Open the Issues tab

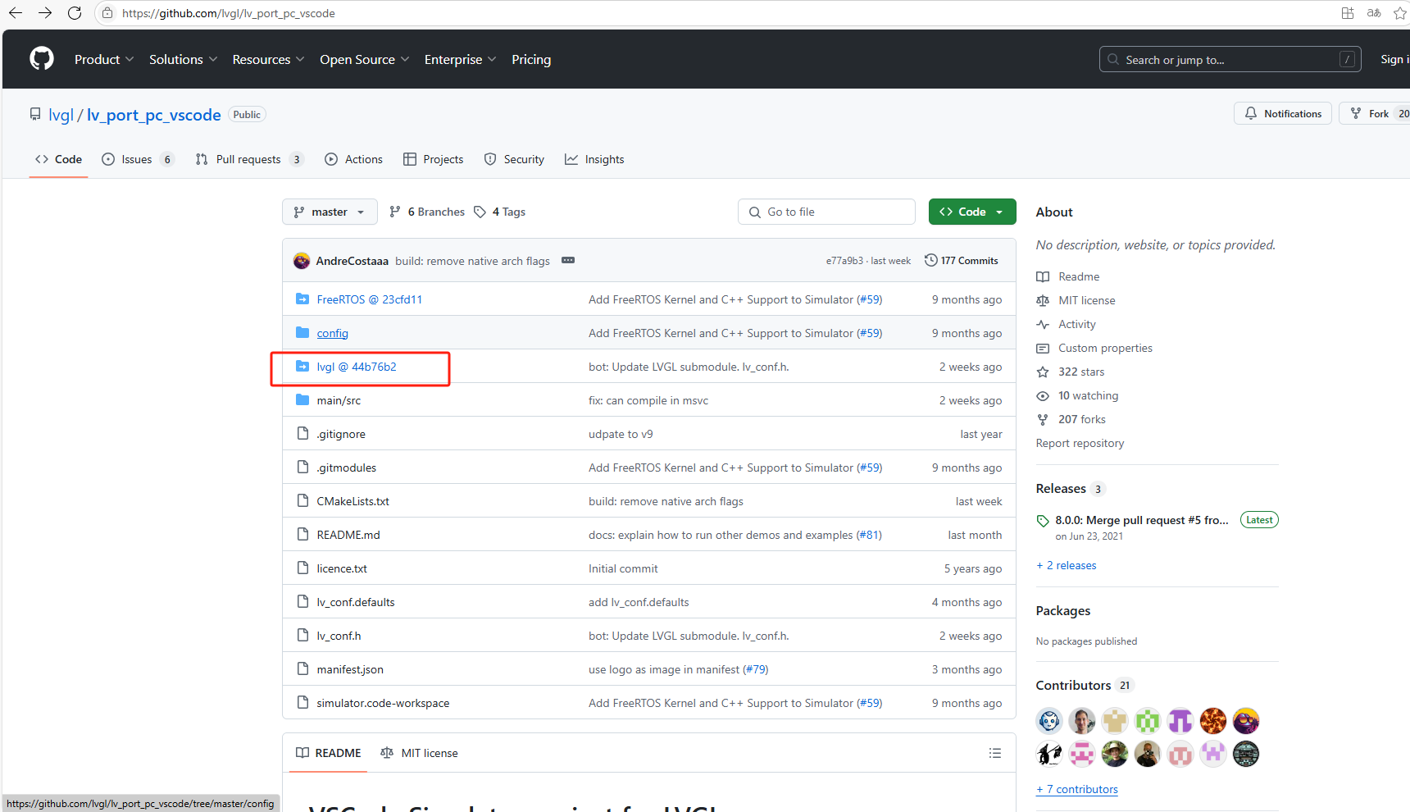coord(138,159)
